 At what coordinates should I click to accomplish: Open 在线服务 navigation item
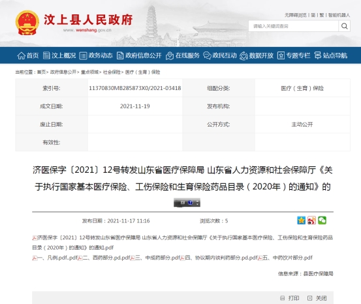tap(183, 55)
